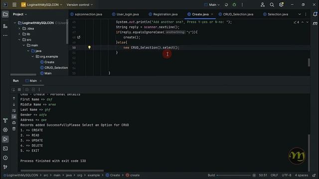Switch to User_login.java tab
319x179 pixels.
(x=126, y=14)
